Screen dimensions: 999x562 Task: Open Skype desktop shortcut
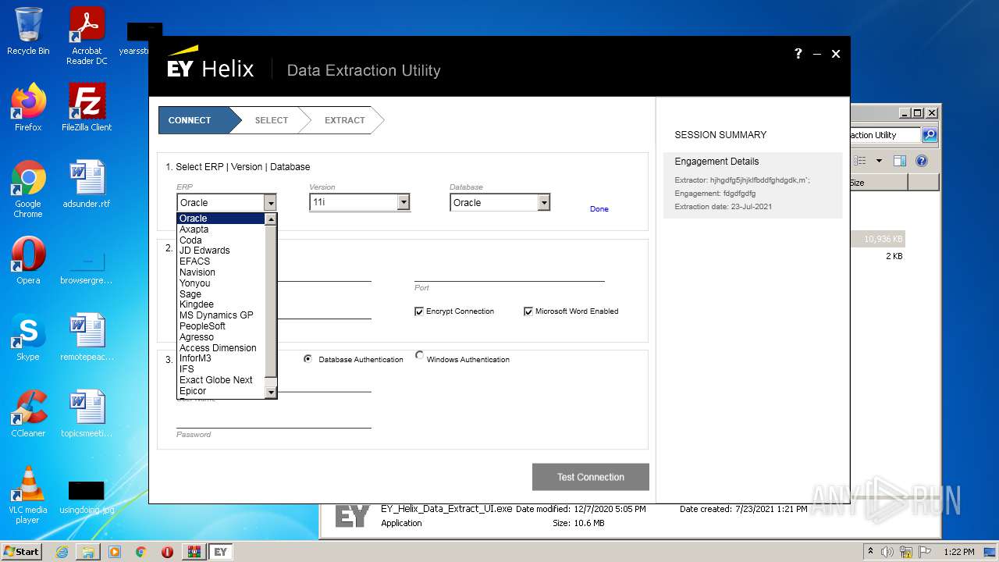(28, 337)
